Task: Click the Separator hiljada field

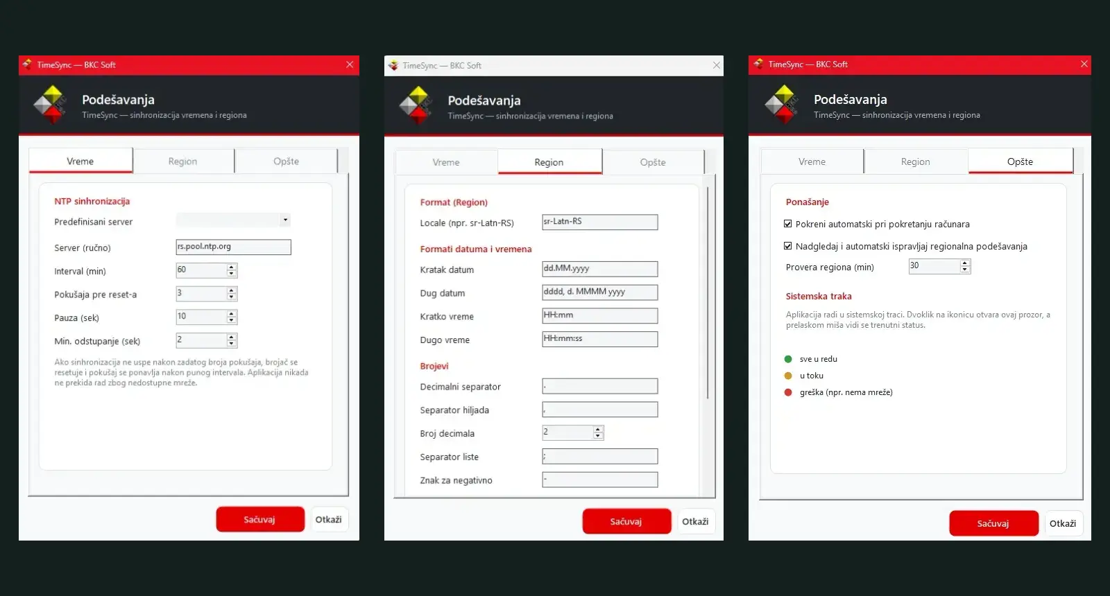Action: click(x=600, y=410)
